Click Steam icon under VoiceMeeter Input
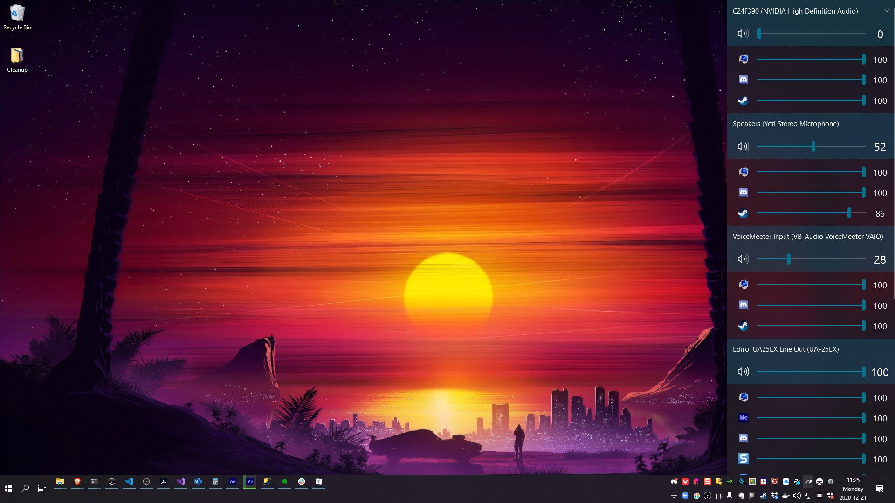 [x=743, y=326]
